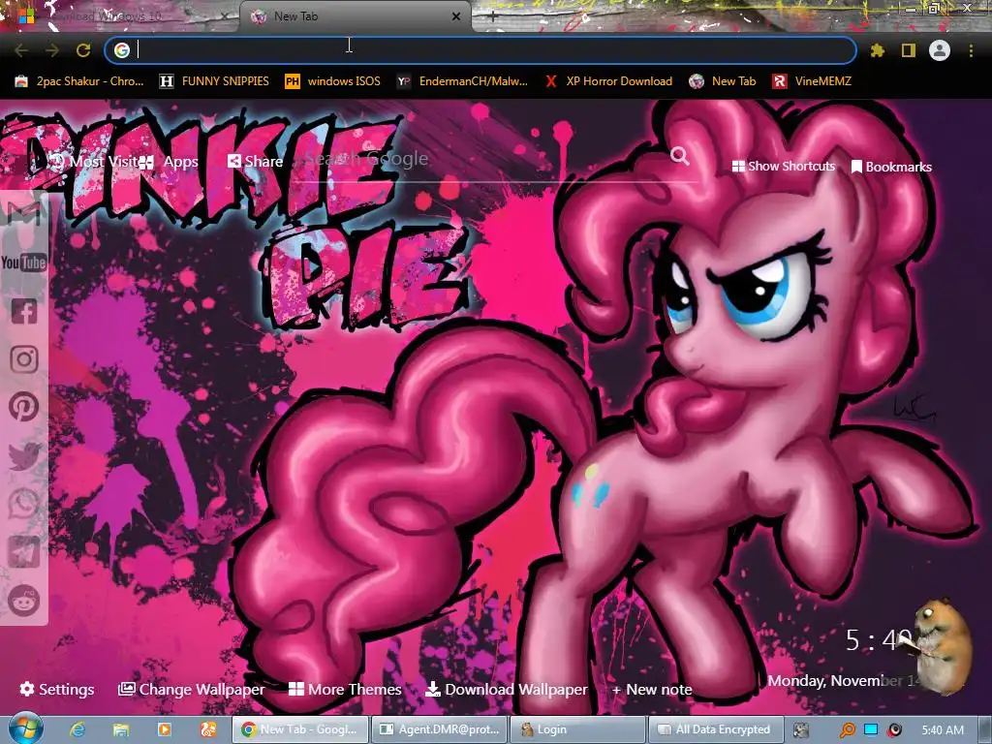
Task: Open page Settings gear
Action: 57,690
